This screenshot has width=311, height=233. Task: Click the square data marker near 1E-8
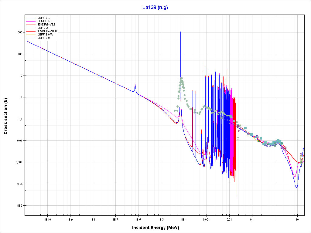pos(102,77)
